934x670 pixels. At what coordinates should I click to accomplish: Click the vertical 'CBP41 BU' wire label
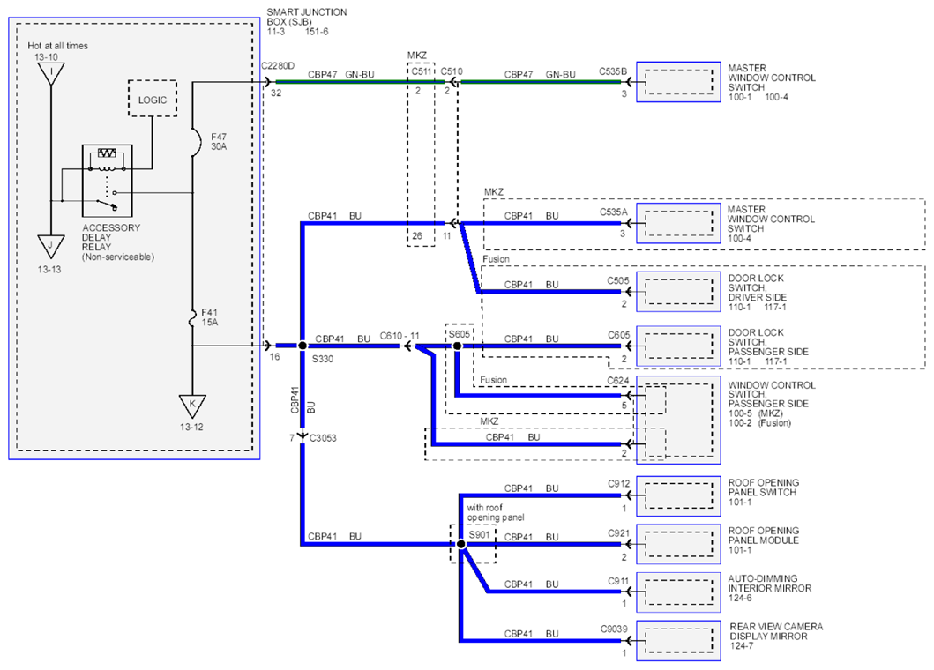pyautogui.click(x=303, y=400)
